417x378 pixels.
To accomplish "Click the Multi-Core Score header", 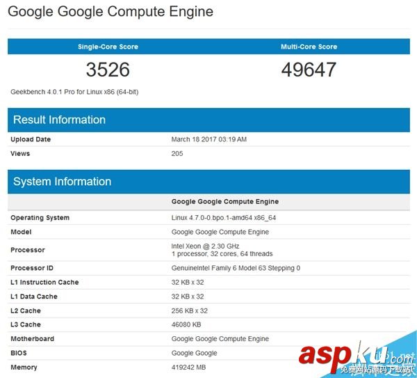I will [309, 47].
